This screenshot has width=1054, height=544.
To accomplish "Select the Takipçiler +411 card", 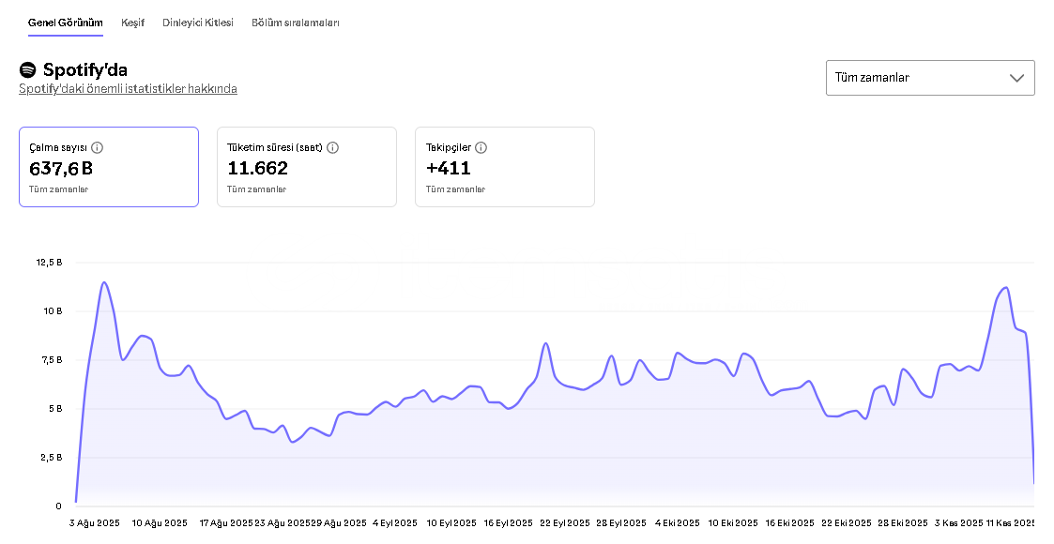I will click(505, 167).
